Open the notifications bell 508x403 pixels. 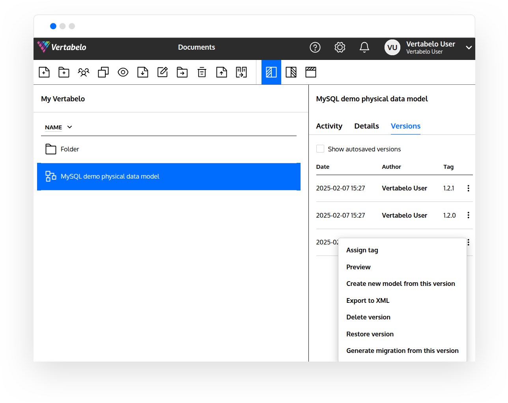tap(364, 47)
